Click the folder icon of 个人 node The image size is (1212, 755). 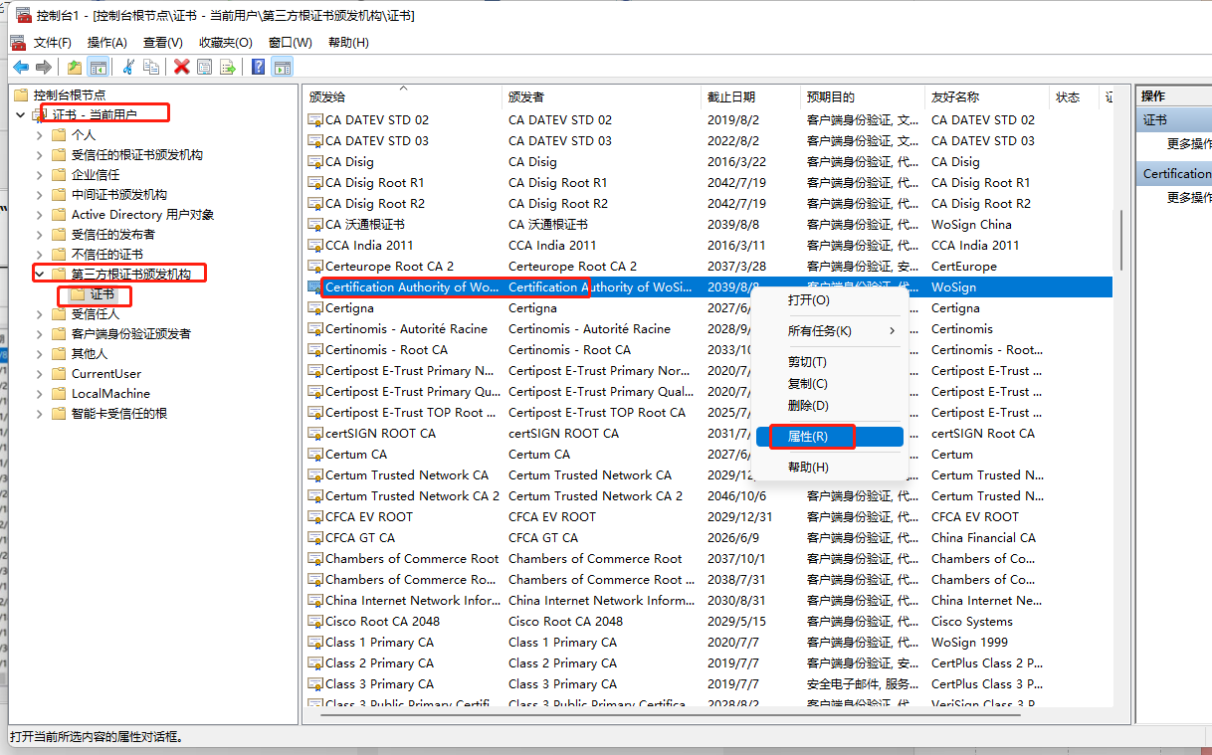[x=59, y=134]
